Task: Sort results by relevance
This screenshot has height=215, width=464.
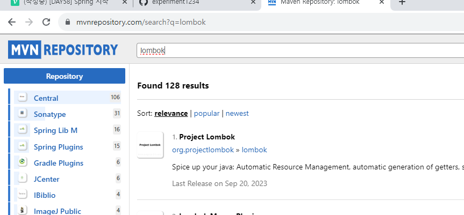Action: coord(171,113)
